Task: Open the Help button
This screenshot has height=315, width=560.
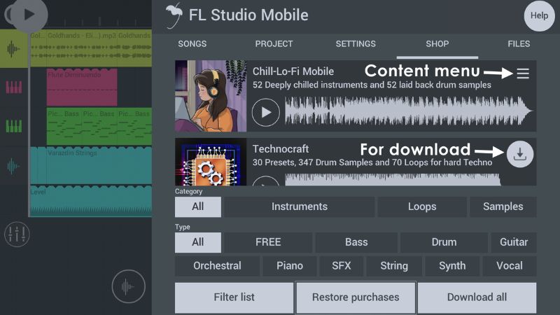Action: (539, 15)
